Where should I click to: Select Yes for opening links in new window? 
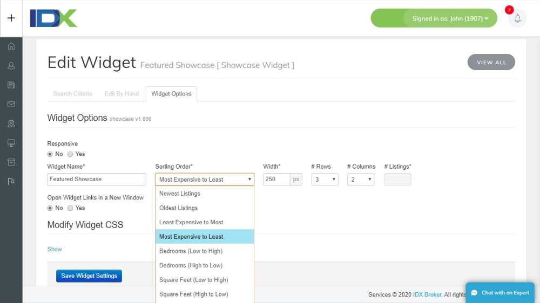coord(70,208)
